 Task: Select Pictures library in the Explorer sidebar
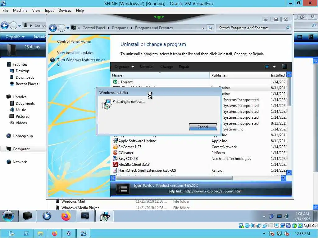(22, 117)
